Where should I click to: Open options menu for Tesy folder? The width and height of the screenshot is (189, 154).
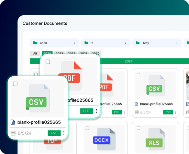tap(177, 43)
